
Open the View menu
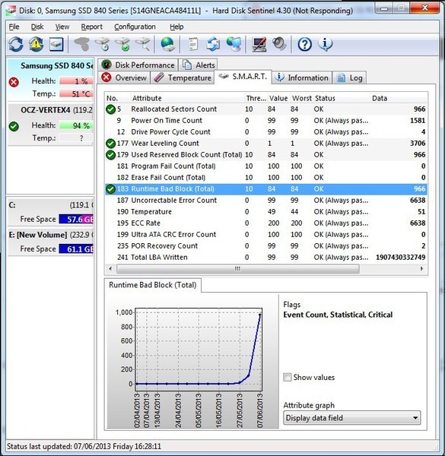62,27
